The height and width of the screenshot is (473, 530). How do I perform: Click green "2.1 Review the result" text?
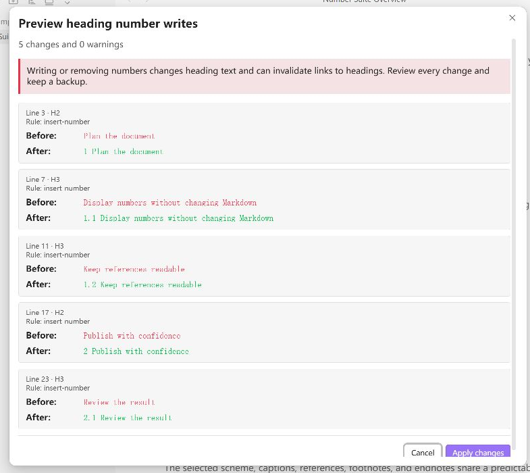point(128,418)
